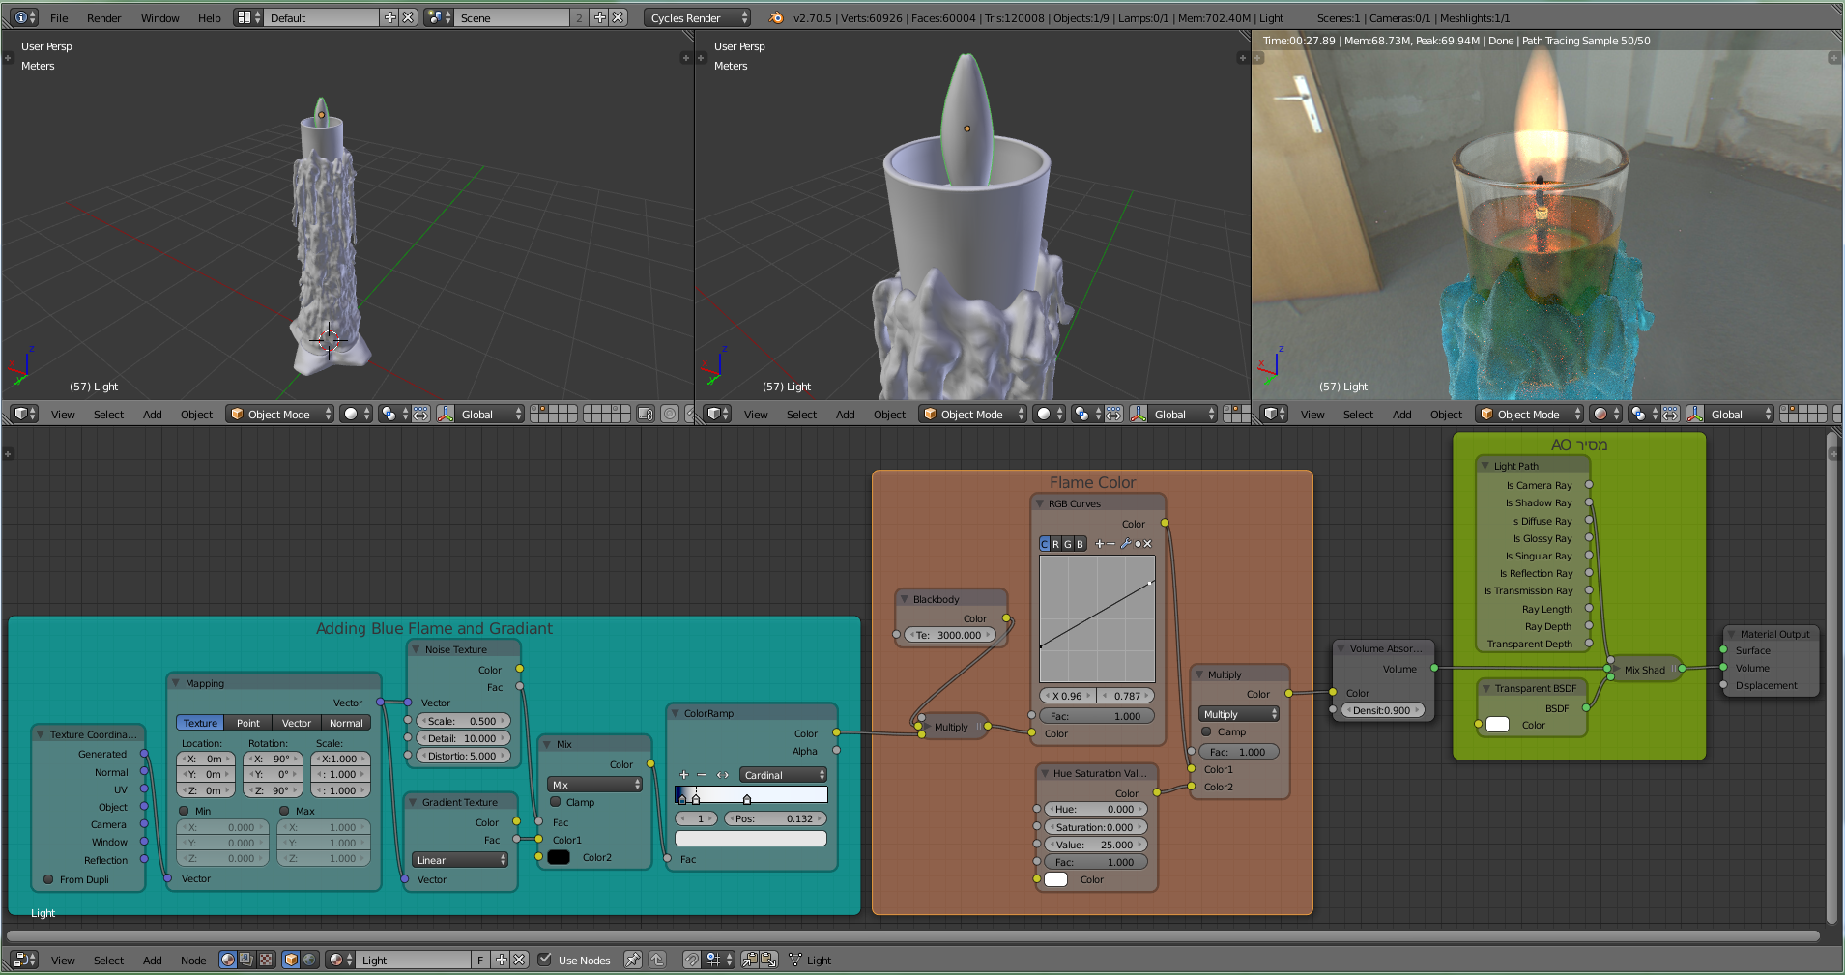1845x975 pixels.
Task: Select the Point tab in Mapping node
Action: pos(248,723)
